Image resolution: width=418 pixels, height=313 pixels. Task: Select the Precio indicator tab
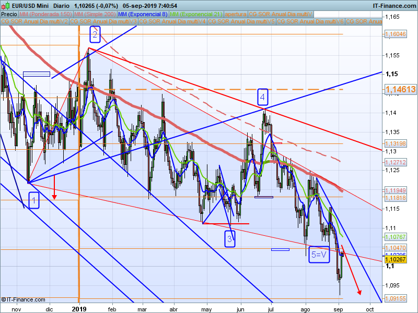point(9,14)
